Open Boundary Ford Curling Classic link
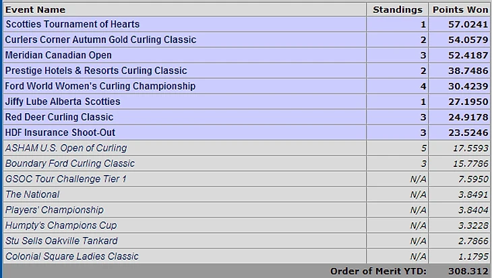The image size is (492, 278). pos(69,164)
